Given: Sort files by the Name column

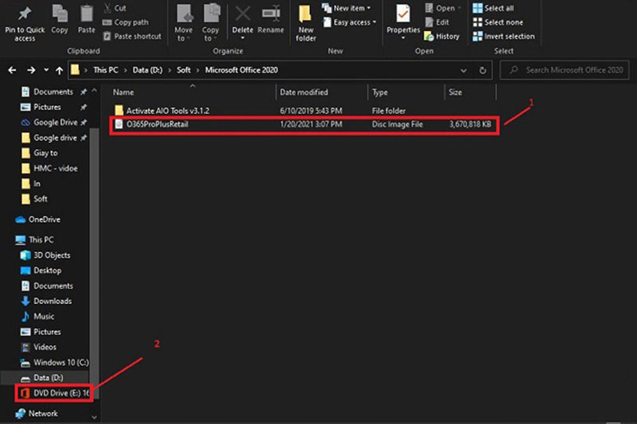Looking at the screenshot, I should tap(123, 92).
